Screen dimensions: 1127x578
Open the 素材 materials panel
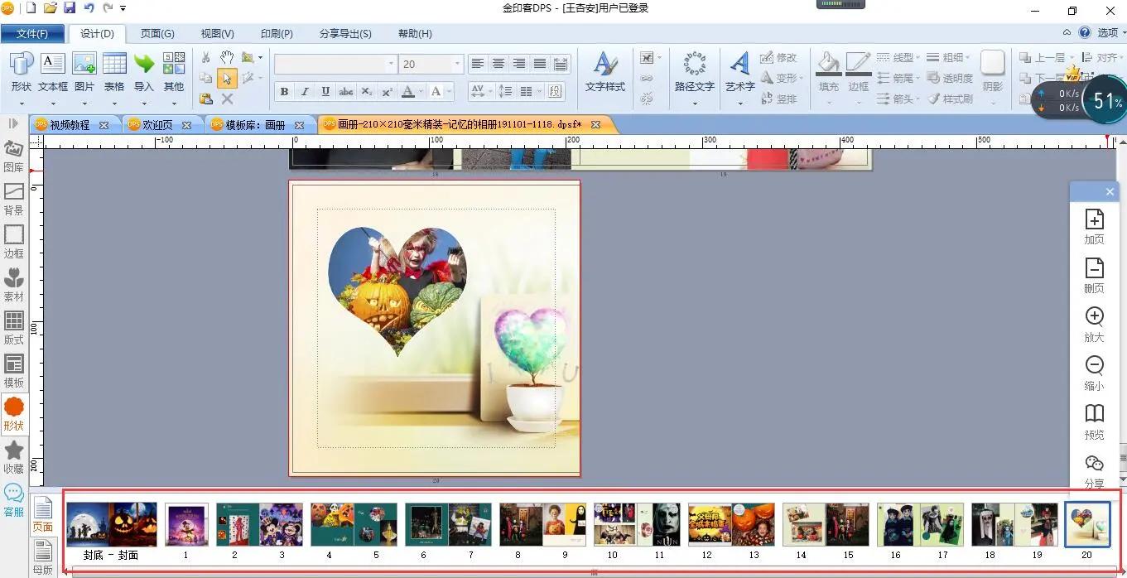(14, 284)
